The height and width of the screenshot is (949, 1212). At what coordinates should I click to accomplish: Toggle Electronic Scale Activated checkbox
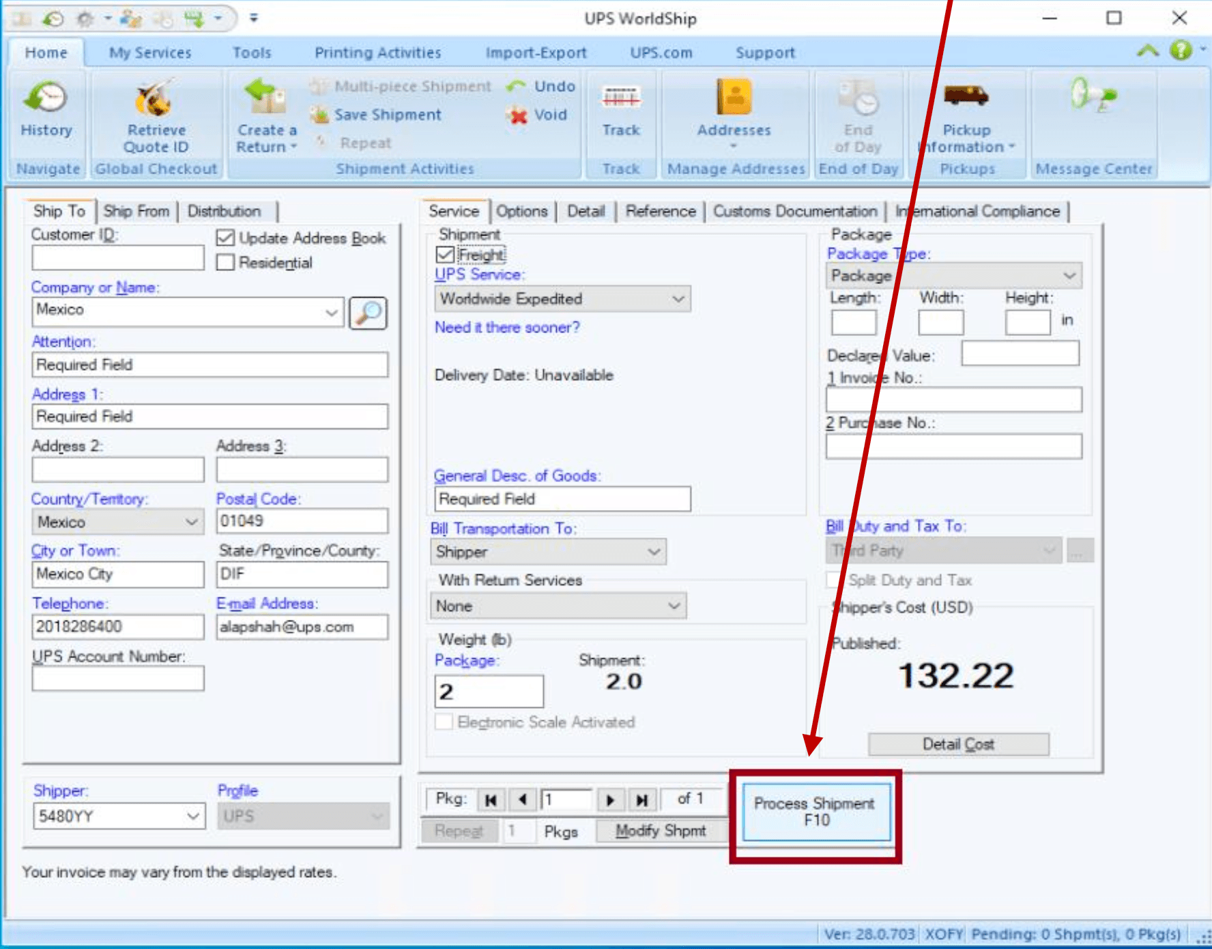pyautogui.click(x=444, y=722)
